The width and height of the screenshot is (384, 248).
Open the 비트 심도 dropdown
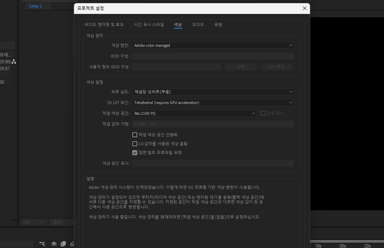(213, 92)
